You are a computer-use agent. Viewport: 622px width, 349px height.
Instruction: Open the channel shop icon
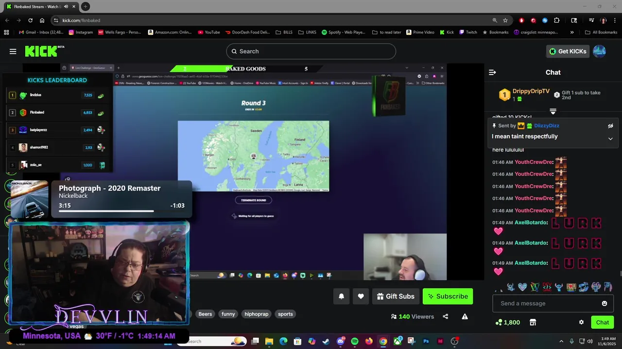(533, 322)
